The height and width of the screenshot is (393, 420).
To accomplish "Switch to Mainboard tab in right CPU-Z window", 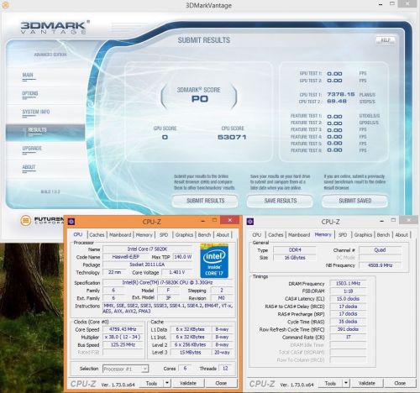I will pos(299,235).
